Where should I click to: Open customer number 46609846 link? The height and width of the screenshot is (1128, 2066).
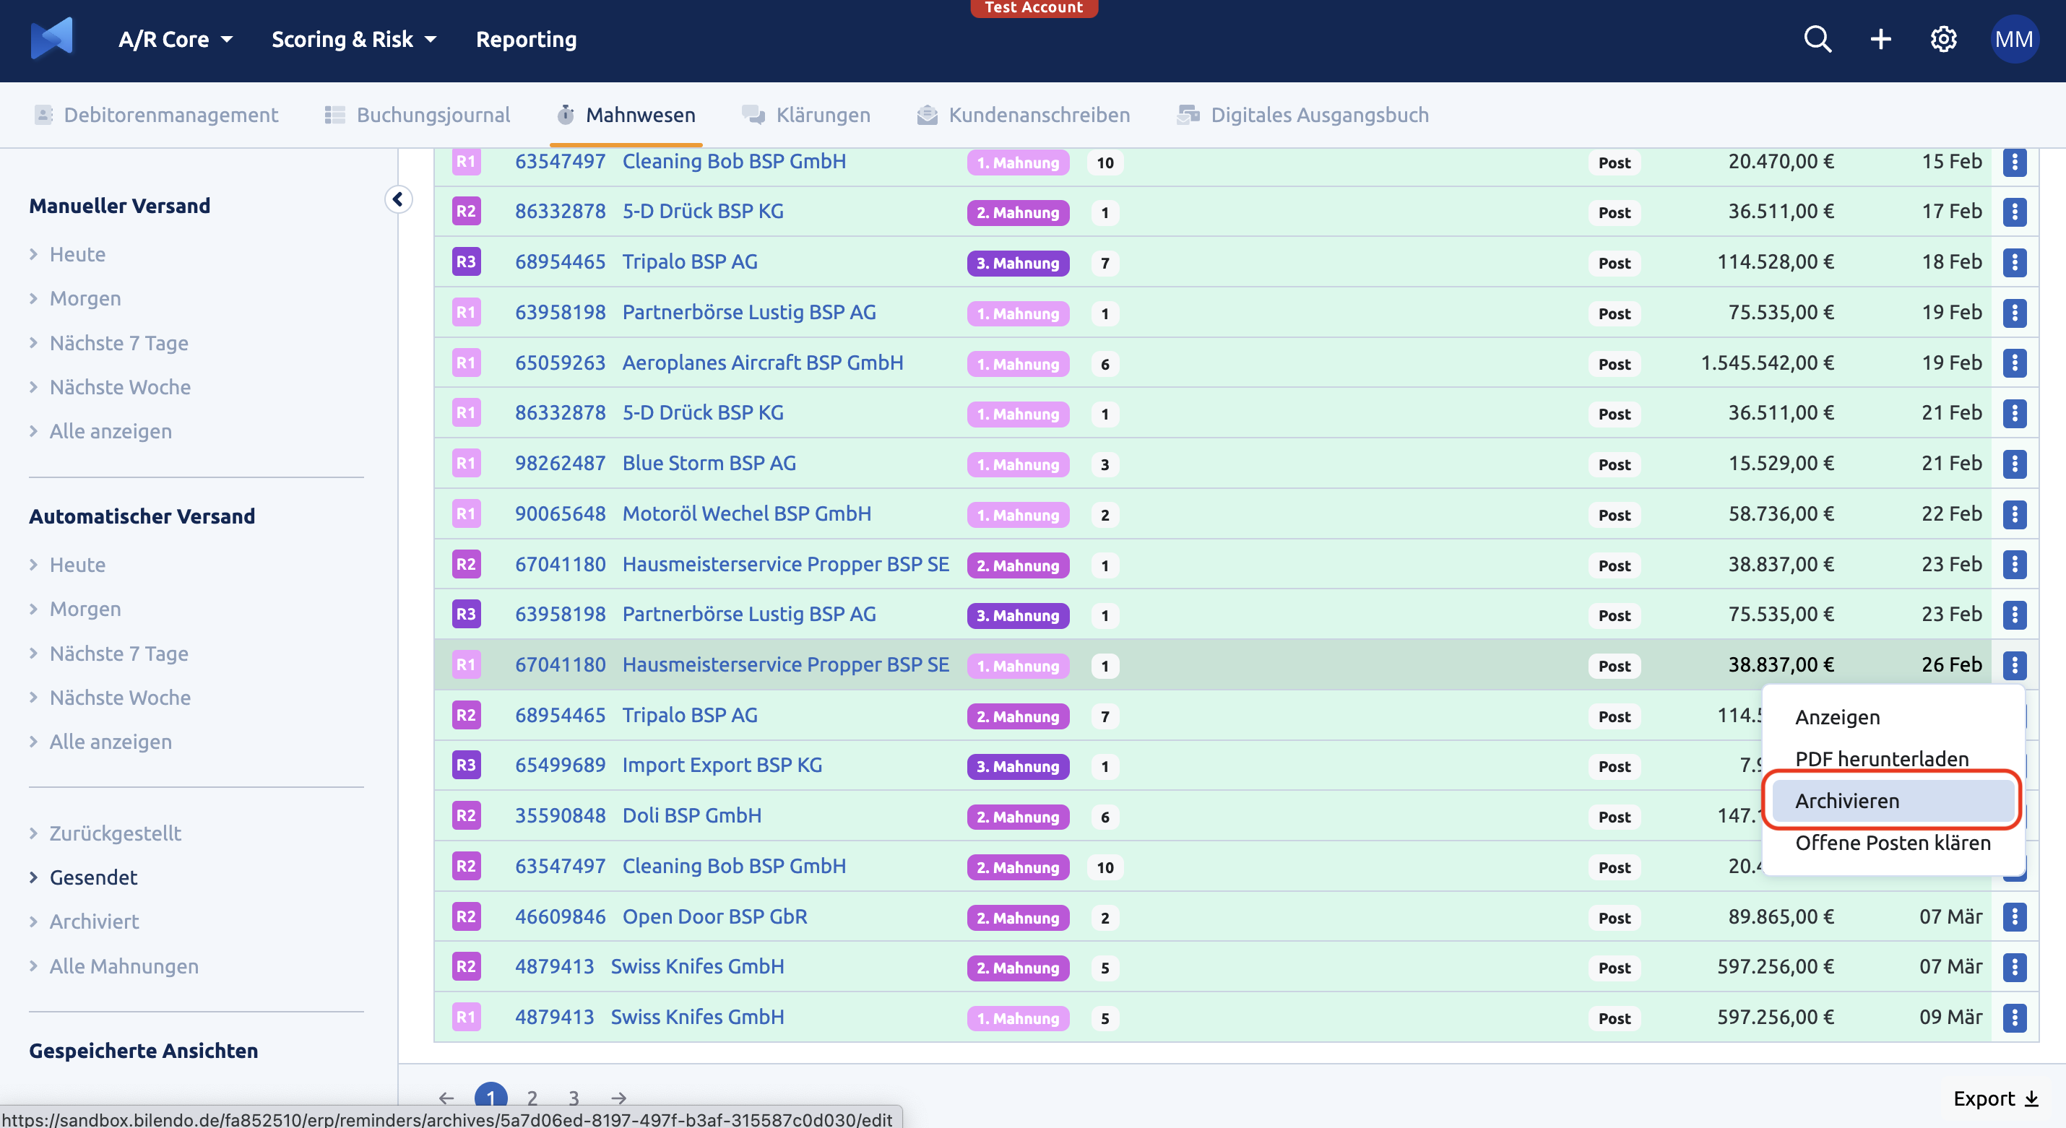[x=560, y=916]
